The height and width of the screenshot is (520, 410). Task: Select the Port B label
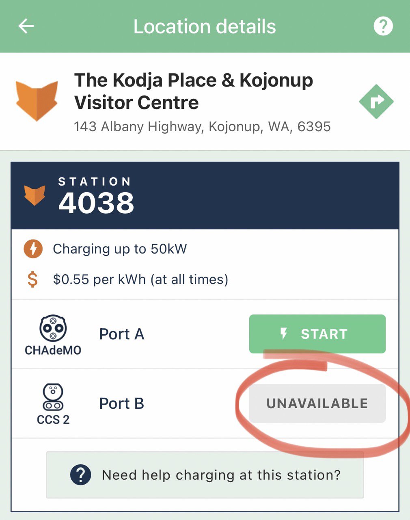[x=122, y=403]
